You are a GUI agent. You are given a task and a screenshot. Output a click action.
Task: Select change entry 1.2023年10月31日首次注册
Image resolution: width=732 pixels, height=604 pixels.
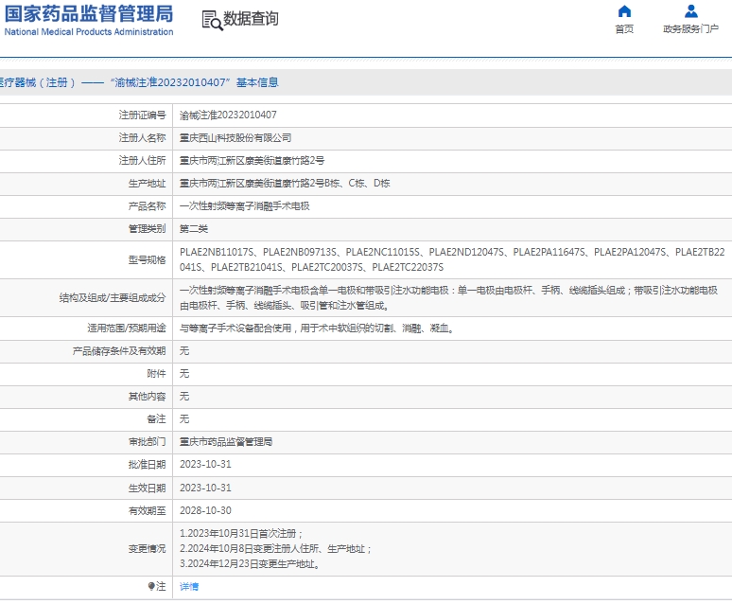(241, 533)
